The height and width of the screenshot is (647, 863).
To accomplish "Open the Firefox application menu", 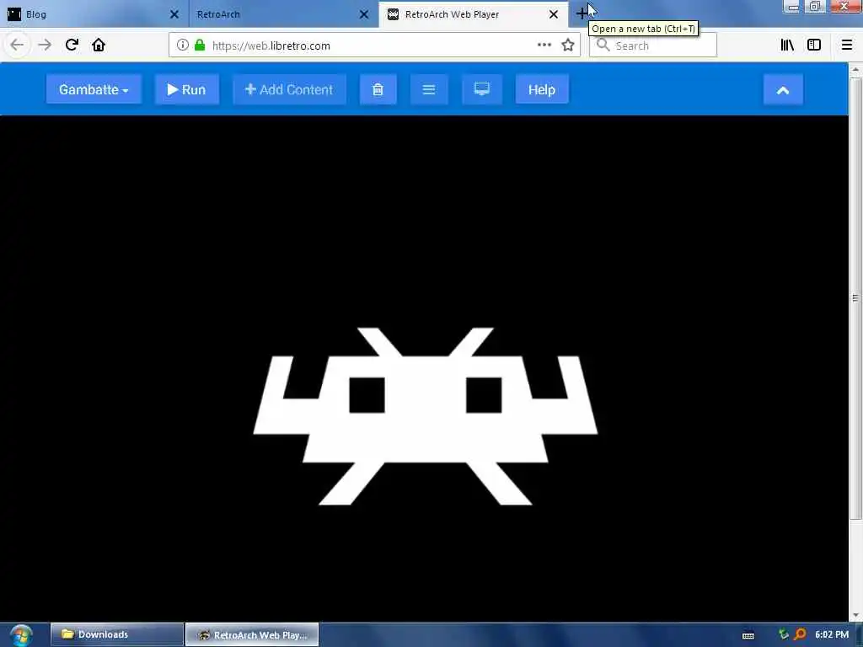I will tap(846, 45).
